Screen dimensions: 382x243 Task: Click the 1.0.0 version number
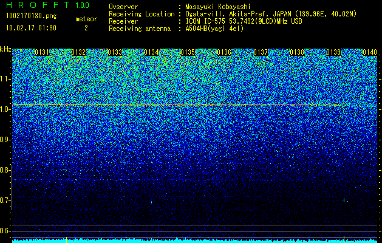coord(83,5)
